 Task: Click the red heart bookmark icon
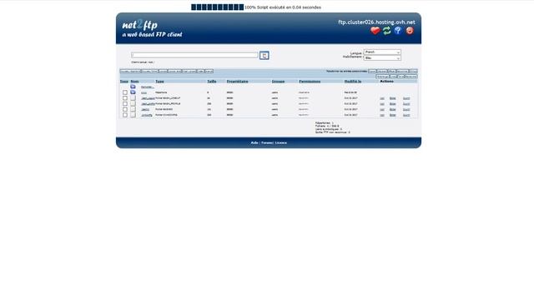coord(375,31)
